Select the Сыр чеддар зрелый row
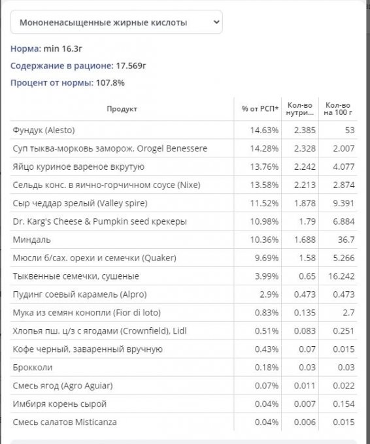370x444 pixels. pos(184,203)
